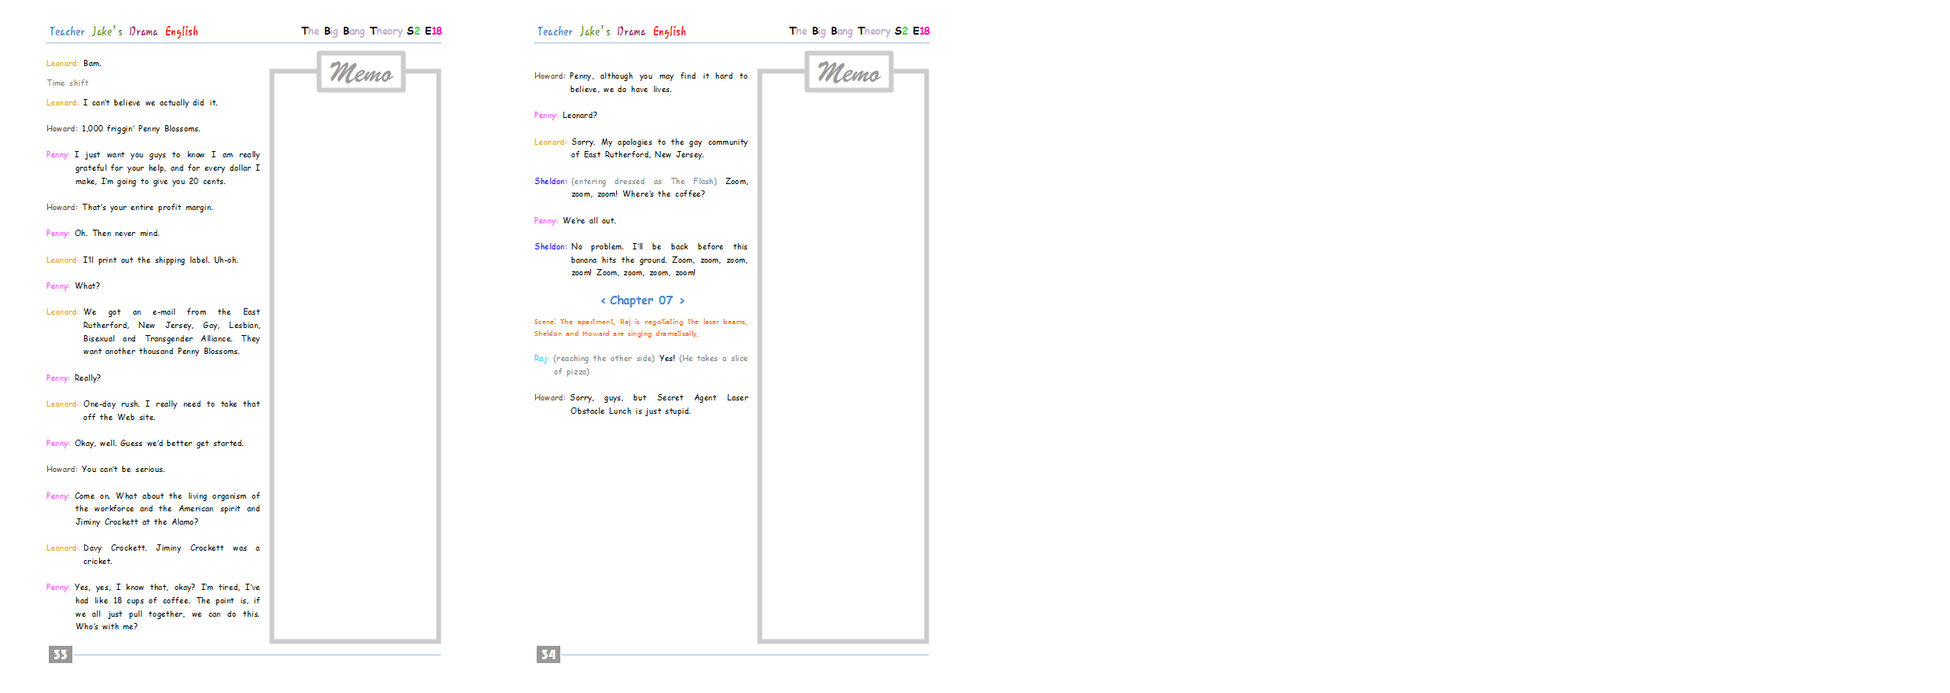Click 'We're all out.' line

pos(589,221)
